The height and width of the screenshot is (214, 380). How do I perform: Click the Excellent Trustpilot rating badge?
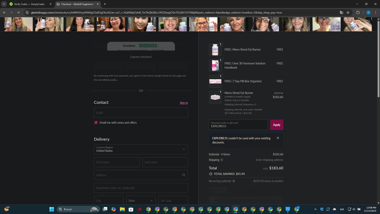[141, 46]
